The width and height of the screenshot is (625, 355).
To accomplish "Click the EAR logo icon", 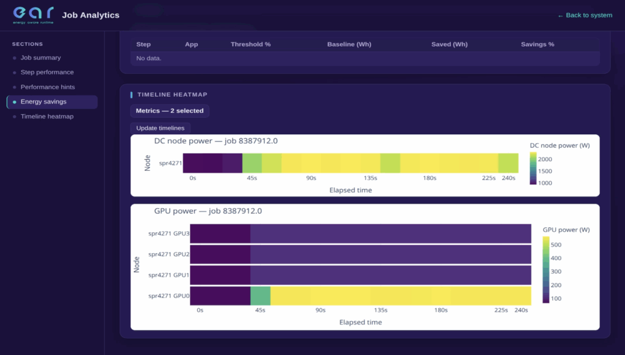I will point(33,15).
